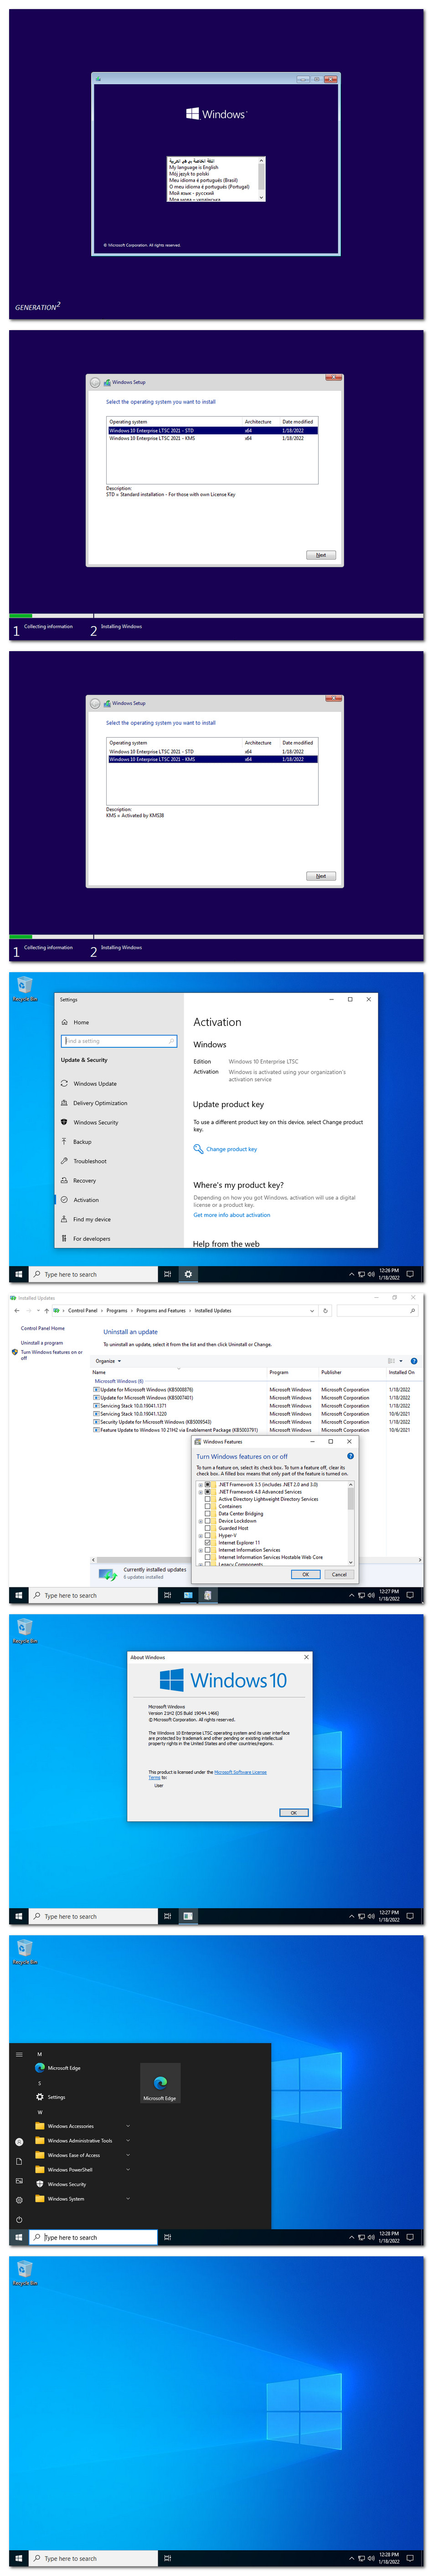Click OK in About Windows dialog

293,1812
